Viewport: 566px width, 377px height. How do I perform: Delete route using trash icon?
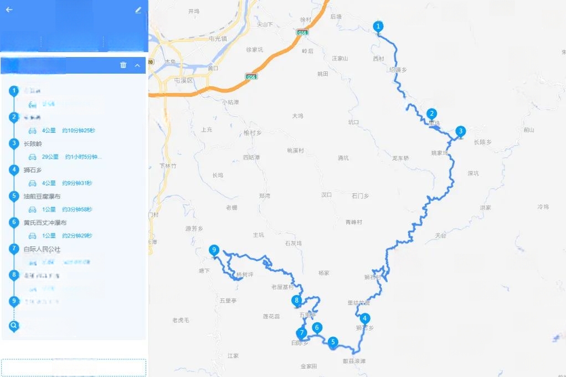tap(123, 65)
